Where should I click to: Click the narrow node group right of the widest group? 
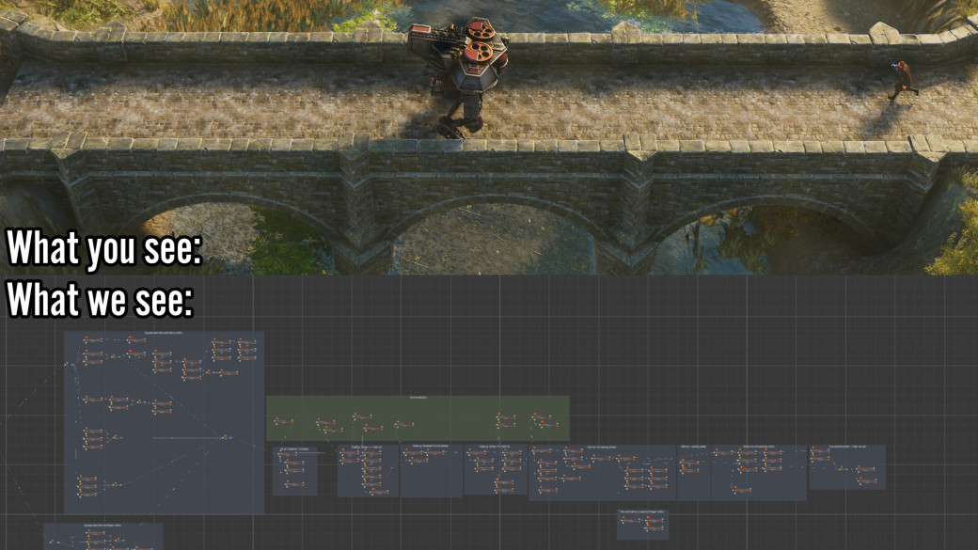tap(693, 472)
